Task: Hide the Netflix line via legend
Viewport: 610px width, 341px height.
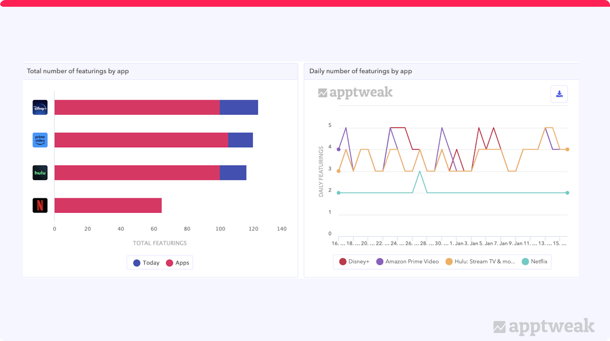Action: coord(535,262)
